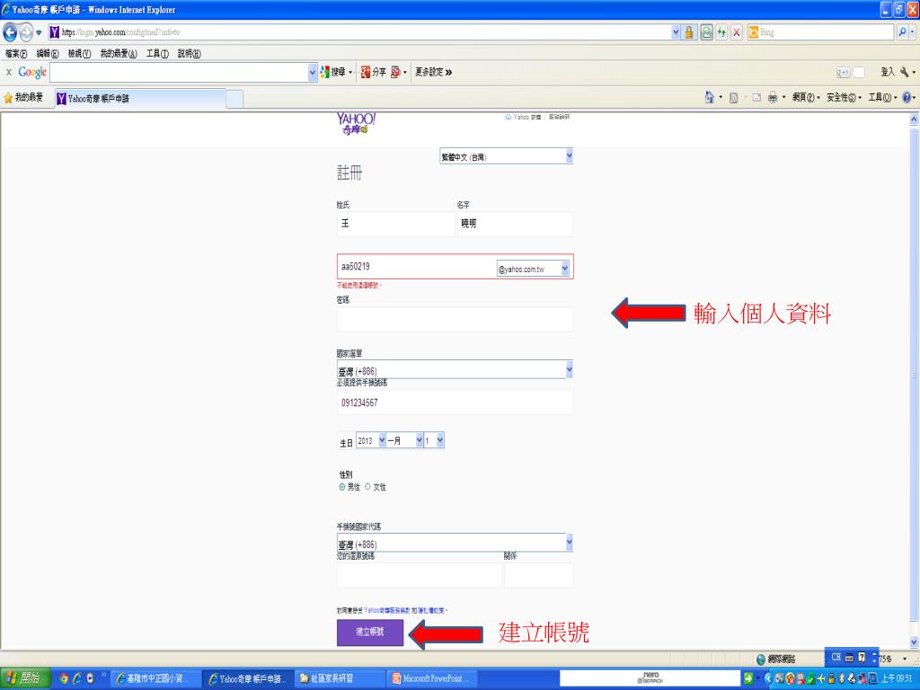
Task: Click the Google toolbar search field
Action: click(179, 72)
